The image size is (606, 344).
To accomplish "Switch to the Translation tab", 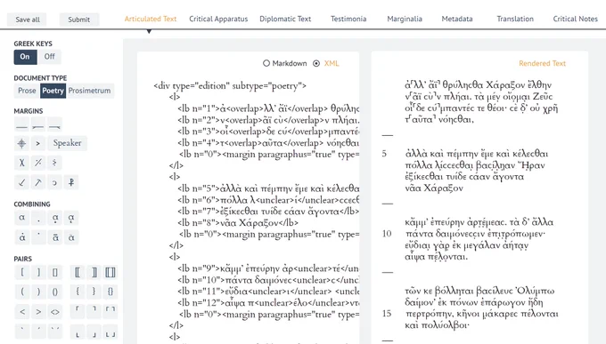I will (x=515, y=19).
